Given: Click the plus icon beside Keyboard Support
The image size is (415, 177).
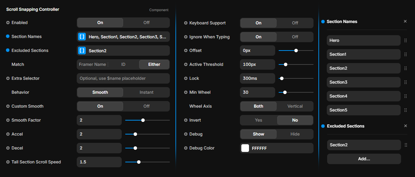Looking at the screenshot, I should coord(186,23).
